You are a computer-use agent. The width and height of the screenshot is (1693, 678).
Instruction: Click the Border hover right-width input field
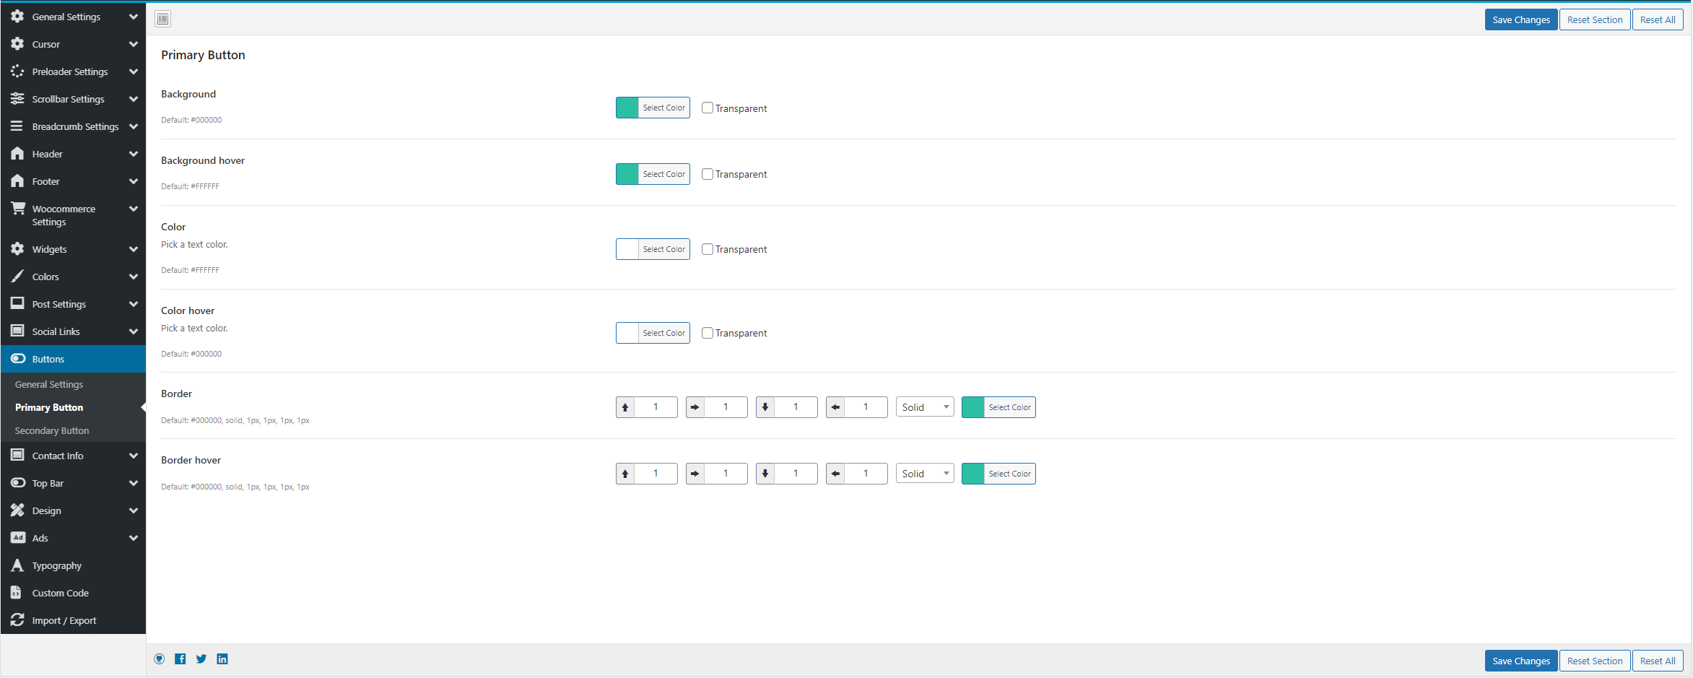(726, 474)
